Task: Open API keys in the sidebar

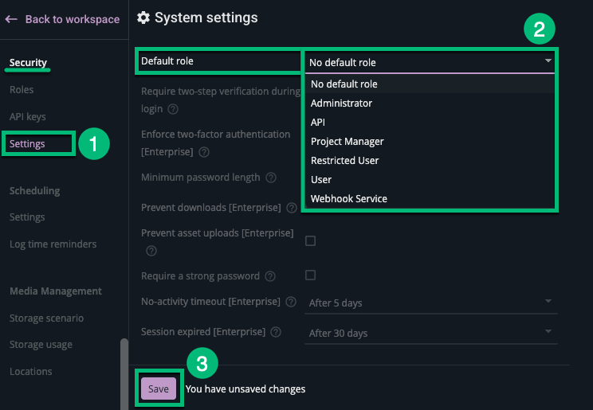Action: [x=28, y=117]
